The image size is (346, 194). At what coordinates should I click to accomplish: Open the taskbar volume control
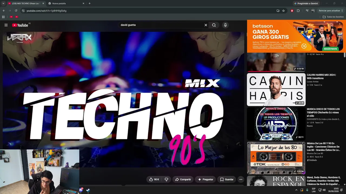324,190
